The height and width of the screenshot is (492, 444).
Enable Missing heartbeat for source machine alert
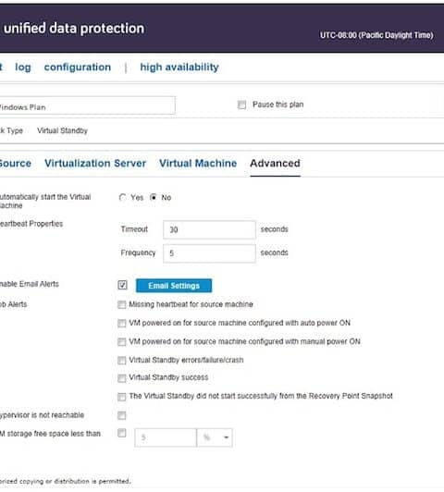point(122,304)
